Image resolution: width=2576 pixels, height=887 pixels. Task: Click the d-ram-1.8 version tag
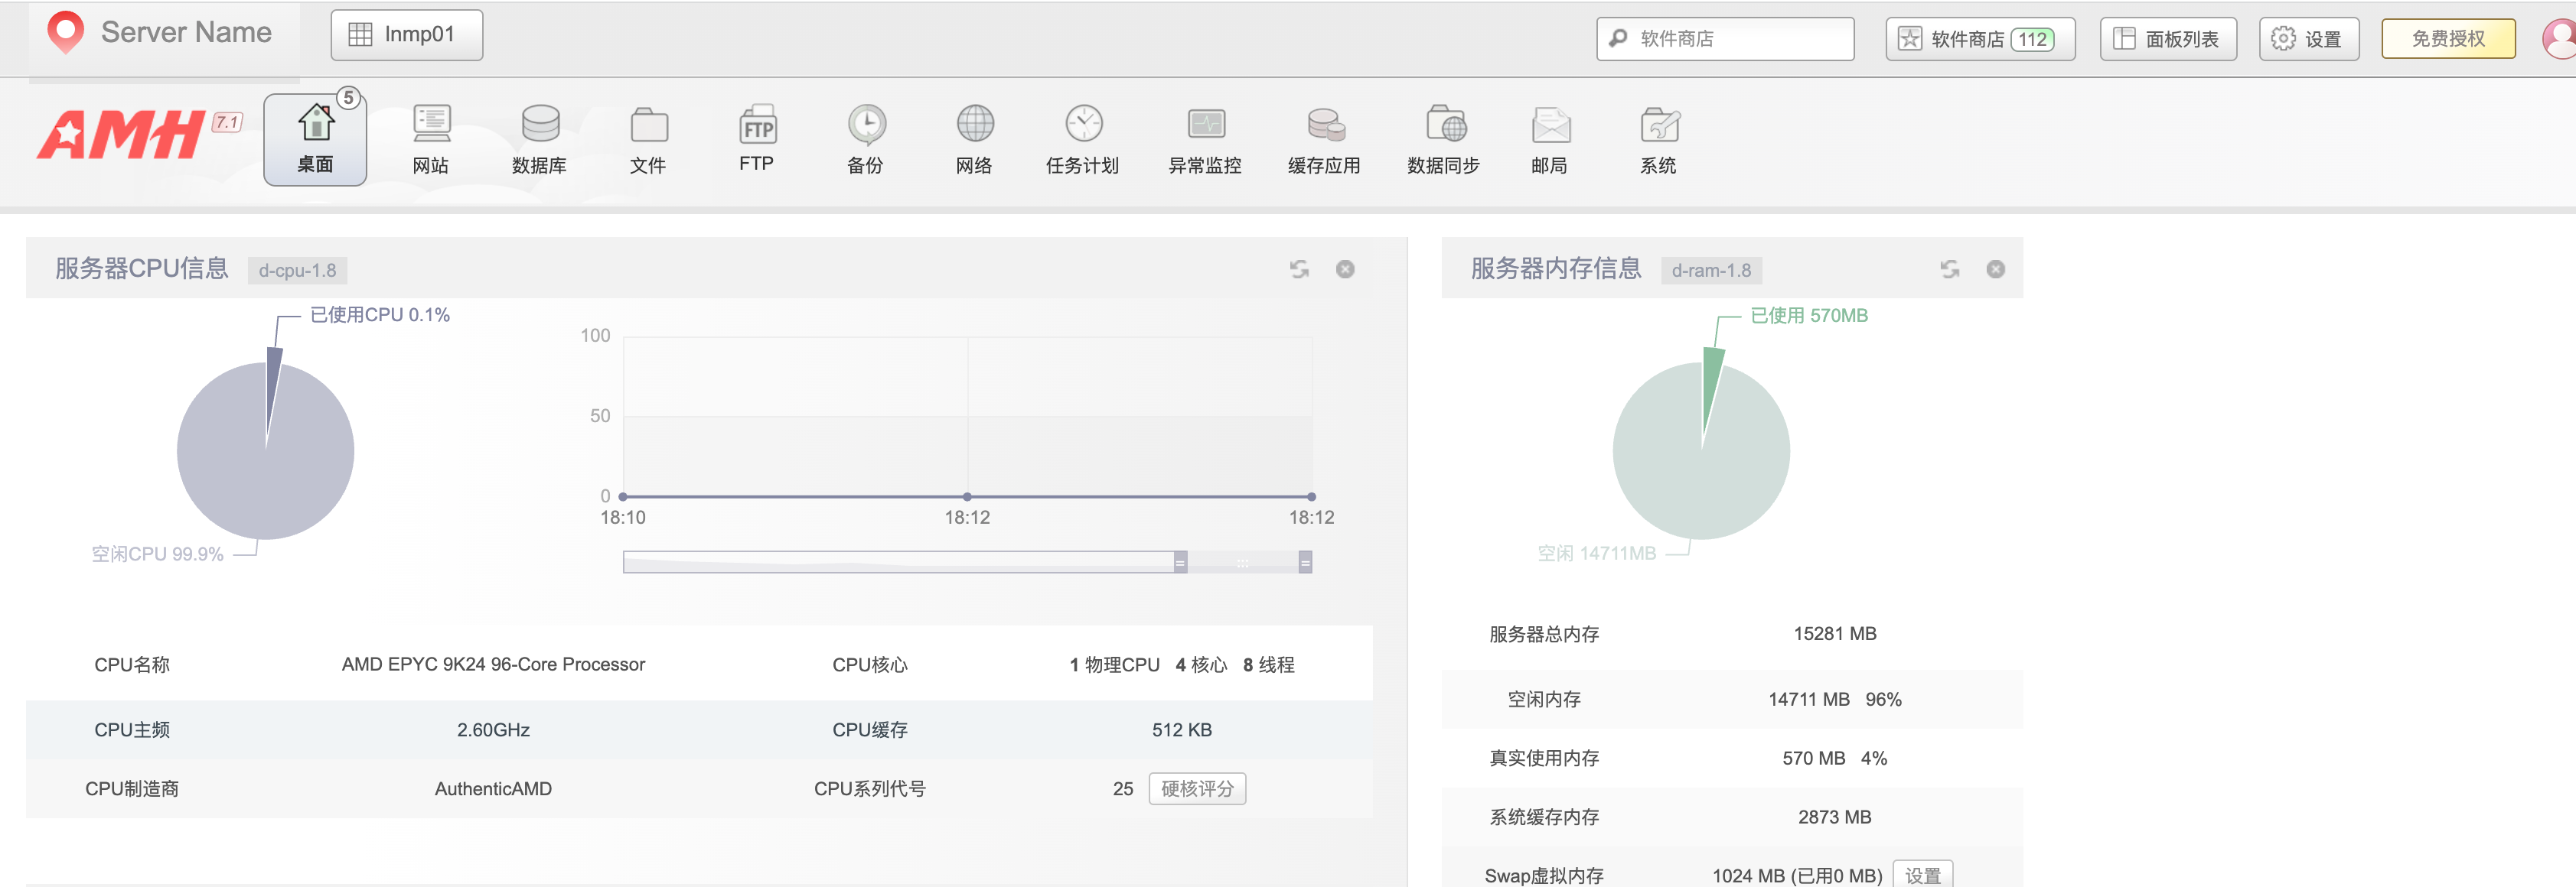point(1711,270)
